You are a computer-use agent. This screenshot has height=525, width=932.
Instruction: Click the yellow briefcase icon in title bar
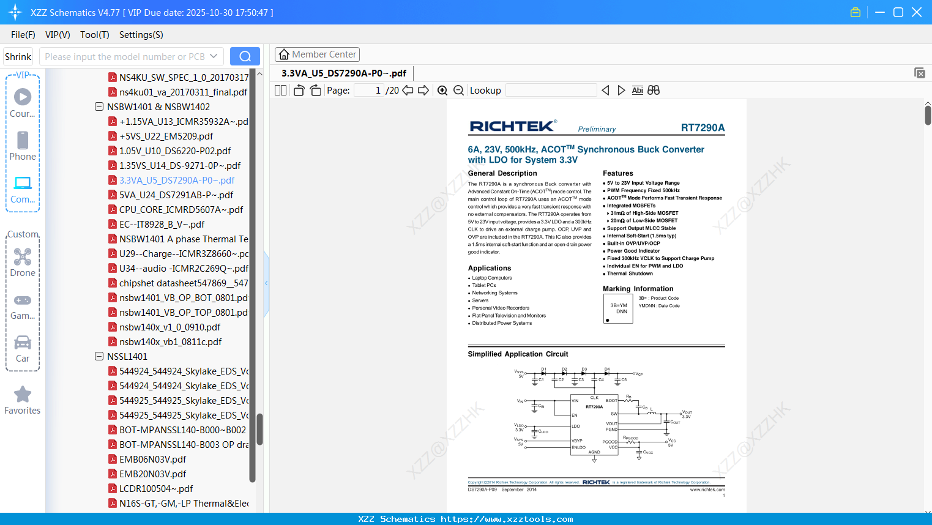[856, 12]
